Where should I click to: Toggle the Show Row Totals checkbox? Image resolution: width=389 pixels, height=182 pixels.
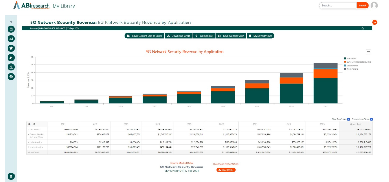click(x=348, y=119)
